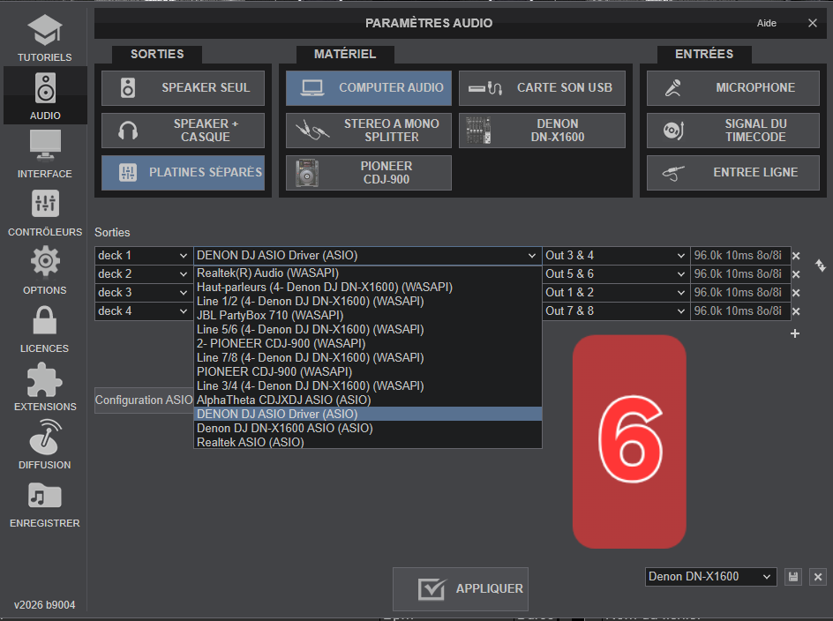Screen dimensions: 833x621
Task: Open the Enregistrer recording settings
Action: click(x=44, y=503)
